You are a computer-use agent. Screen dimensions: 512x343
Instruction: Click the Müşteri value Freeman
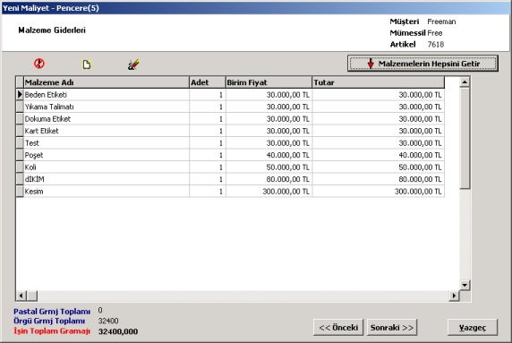(x=441, y=21)
